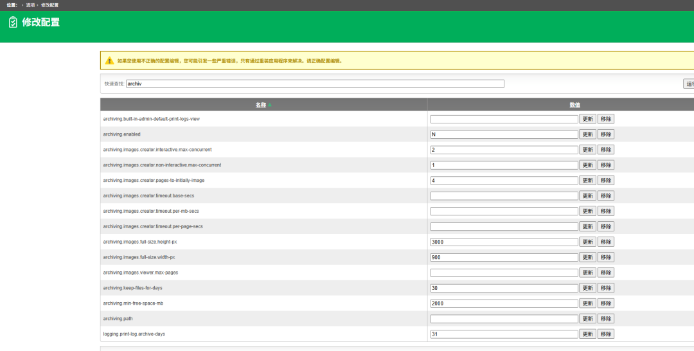Click 更新 for archiving.built-in-admin-default-print-logs-view
This screenshot has width=694, height=351.
pyautogui.click(x=587, y=119)
